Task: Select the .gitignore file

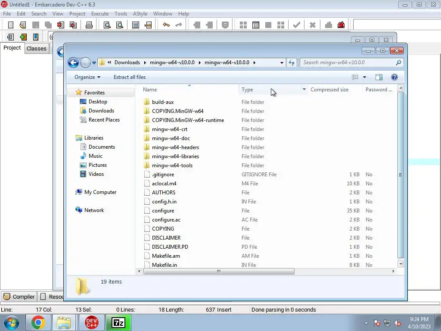Action: [x=163, y=175]
